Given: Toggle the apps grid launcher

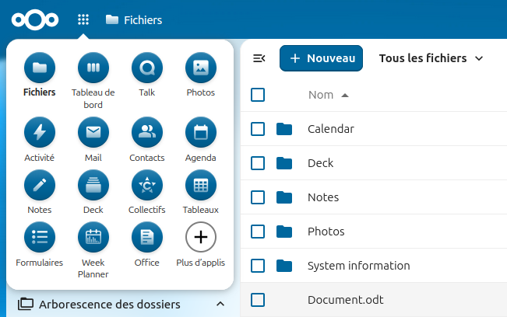Looking at the screenshot, I should (x=83, y=19).
